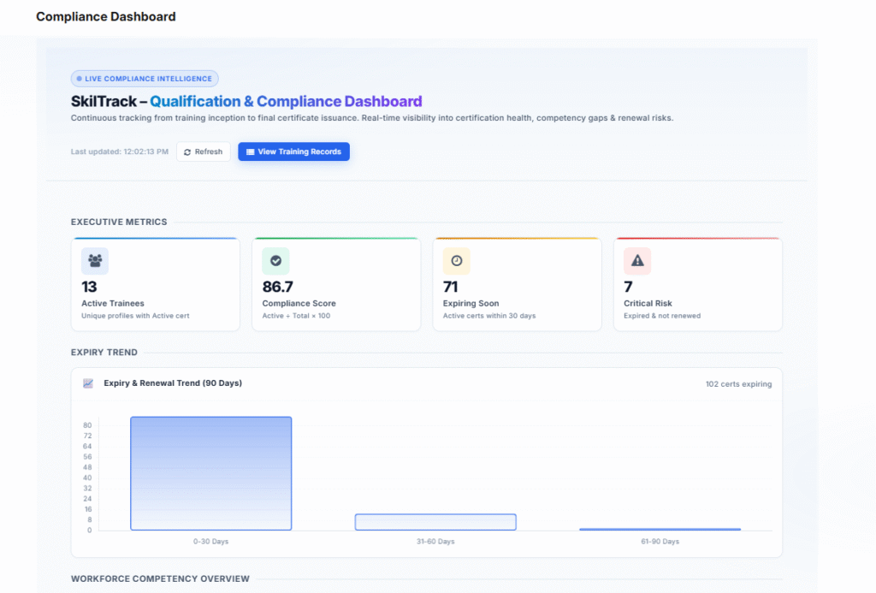Click the Executive Metrics section heading
The width and height of the screenshot is (876, 593).
pos(119,222)
